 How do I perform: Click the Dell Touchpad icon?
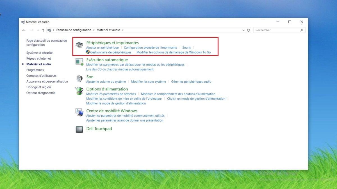click(79, 129)
